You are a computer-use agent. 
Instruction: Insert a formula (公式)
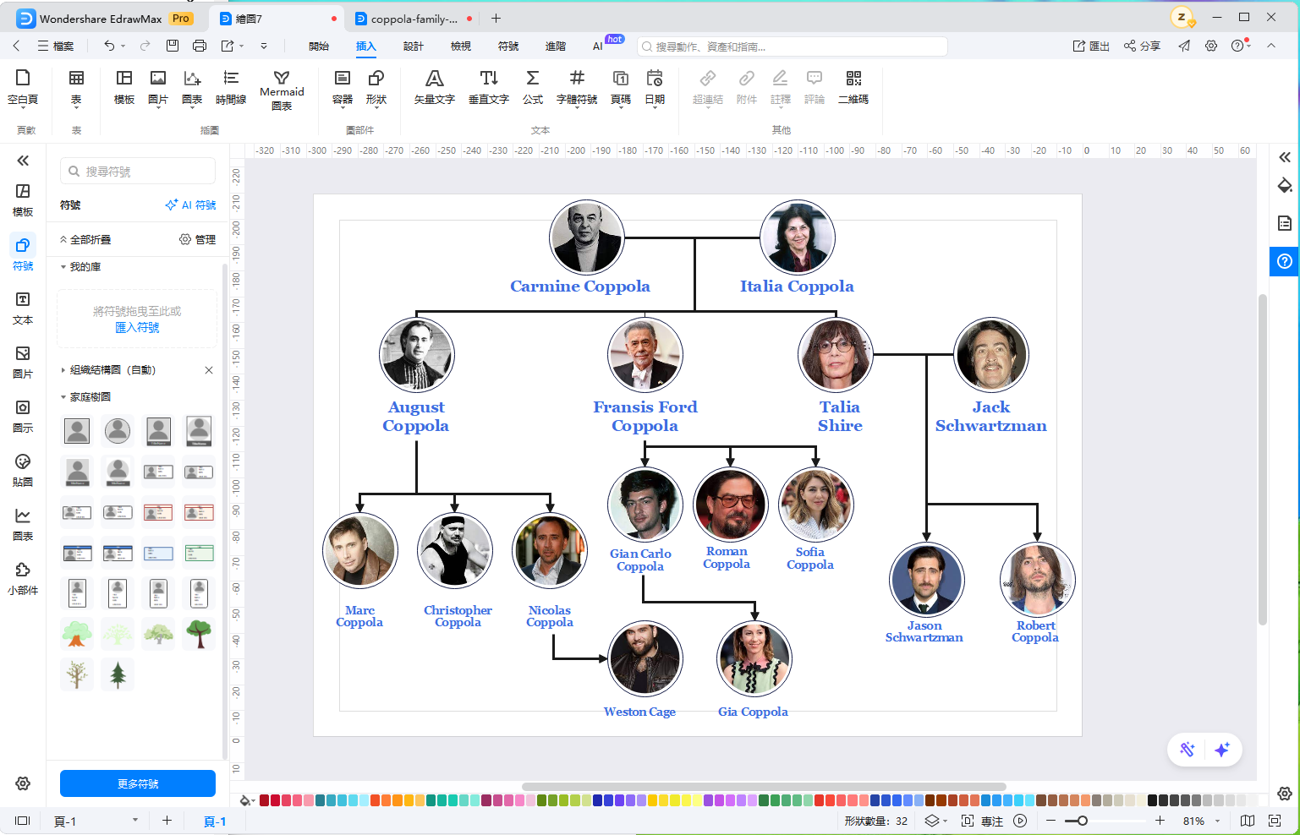click(533, 88)
